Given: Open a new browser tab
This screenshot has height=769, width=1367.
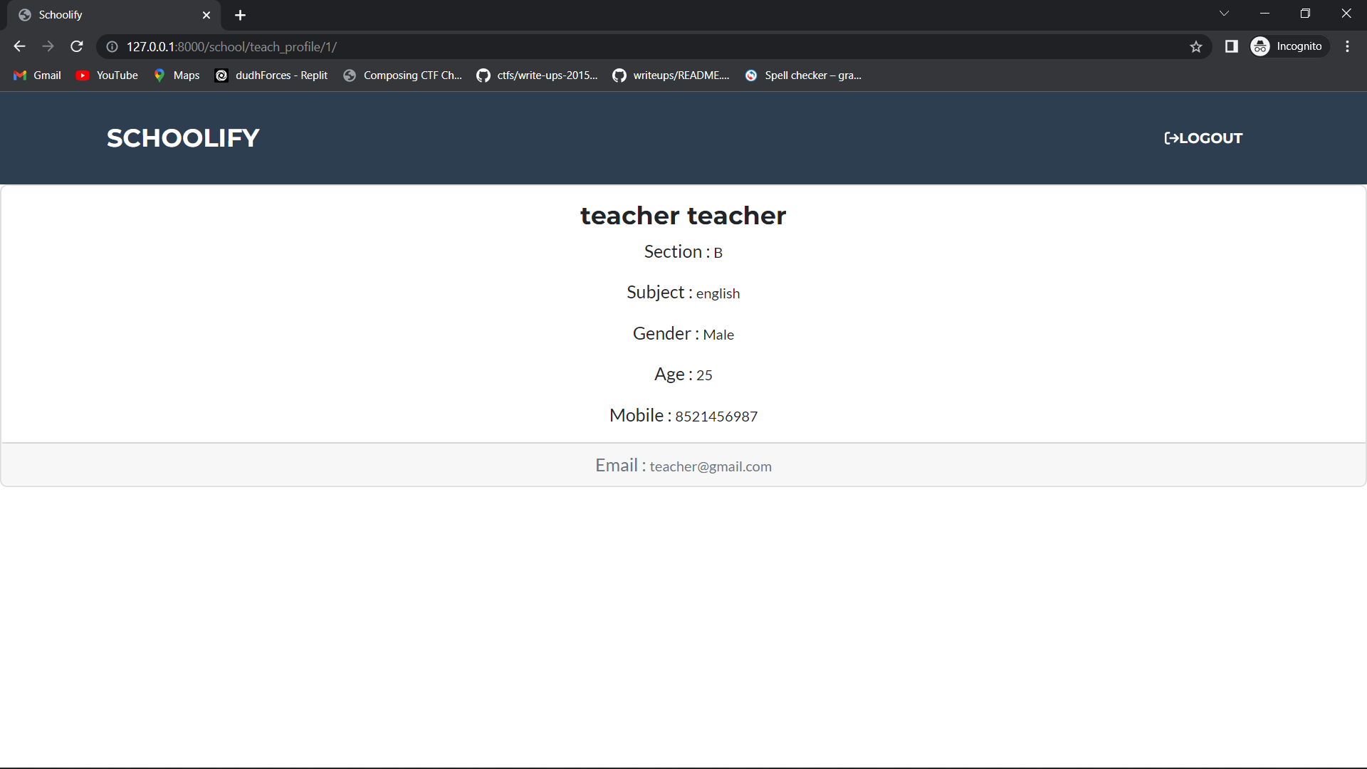Looking at the screenshot, I should 240,14.
